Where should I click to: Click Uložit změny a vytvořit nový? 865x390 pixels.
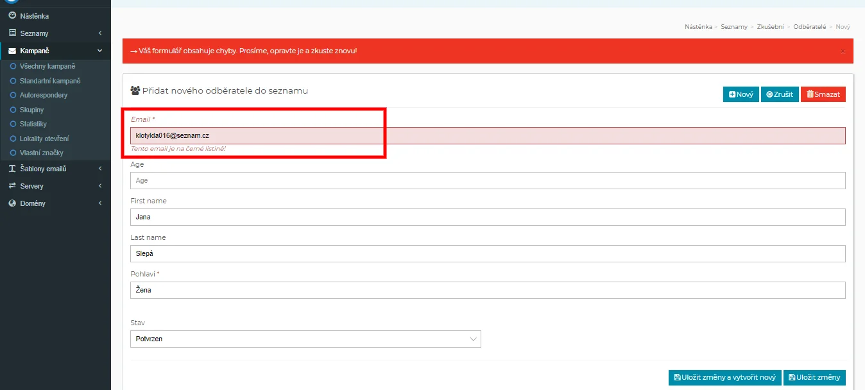pyautogui.click(x=724, y=377)
